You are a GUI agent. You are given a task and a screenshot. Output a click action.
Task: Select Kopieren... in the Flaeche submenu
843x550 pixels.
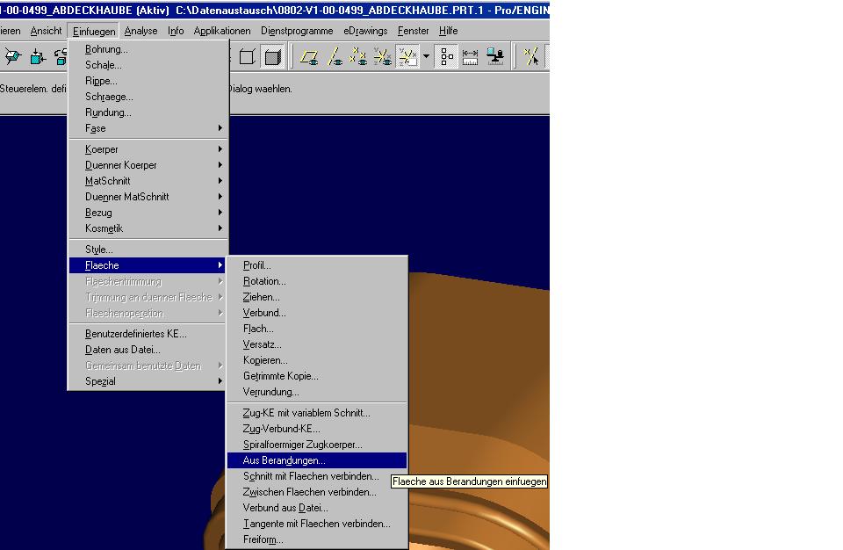[317, 360]
